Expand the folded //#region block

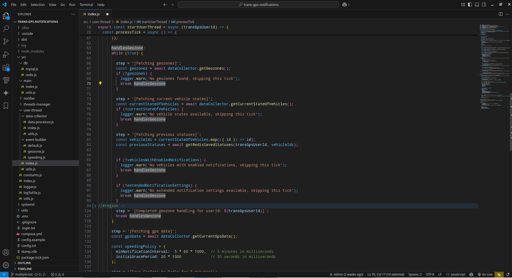pyautogui.click(x=95, y=206)
